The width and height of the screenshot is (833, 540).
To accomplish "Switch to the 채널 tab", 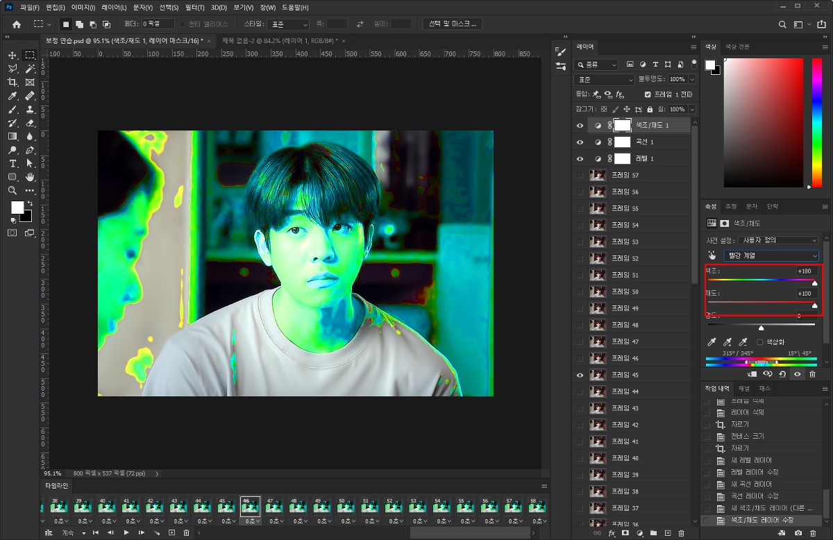I will pos(743,389).
